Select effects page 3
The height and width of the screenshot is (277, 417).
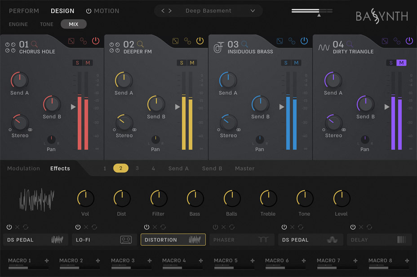(x=137, y=169)
